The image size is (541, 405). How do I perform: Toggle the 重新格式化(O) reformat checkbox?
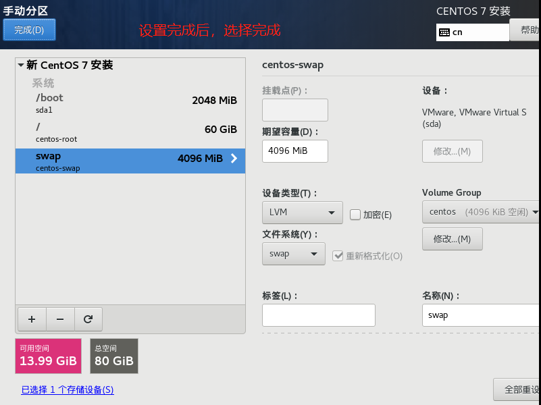(x=338, y=256)
